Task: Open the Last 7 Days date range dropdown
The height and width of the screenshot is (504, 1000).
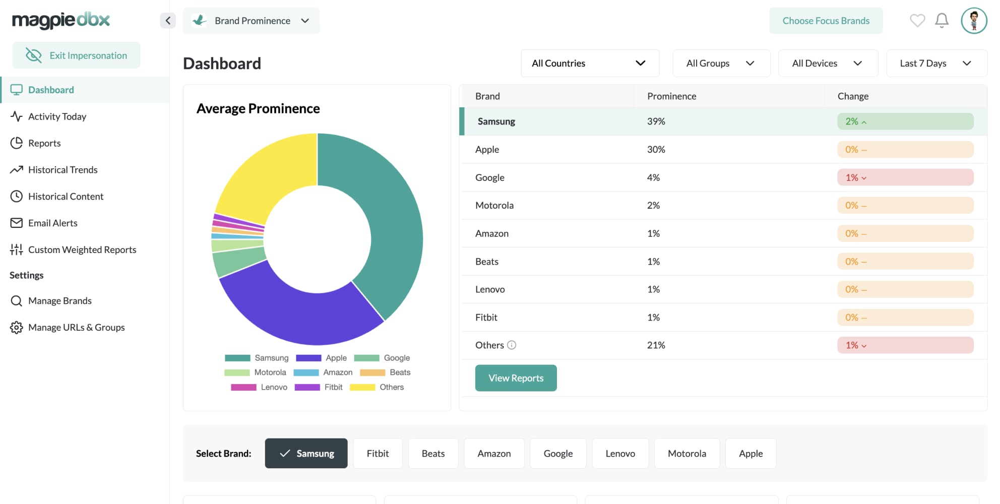Action: 936,63
